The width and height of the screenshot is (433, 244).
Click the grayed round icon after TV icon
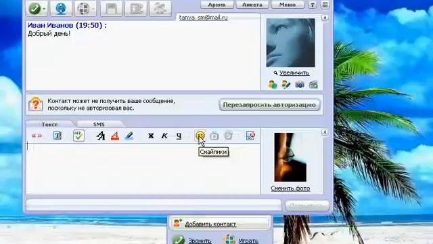pos(229,136)
